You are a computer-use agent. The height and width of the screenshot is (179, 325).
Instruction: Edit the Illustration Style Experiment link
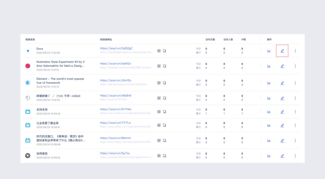[x=282, y=66]
